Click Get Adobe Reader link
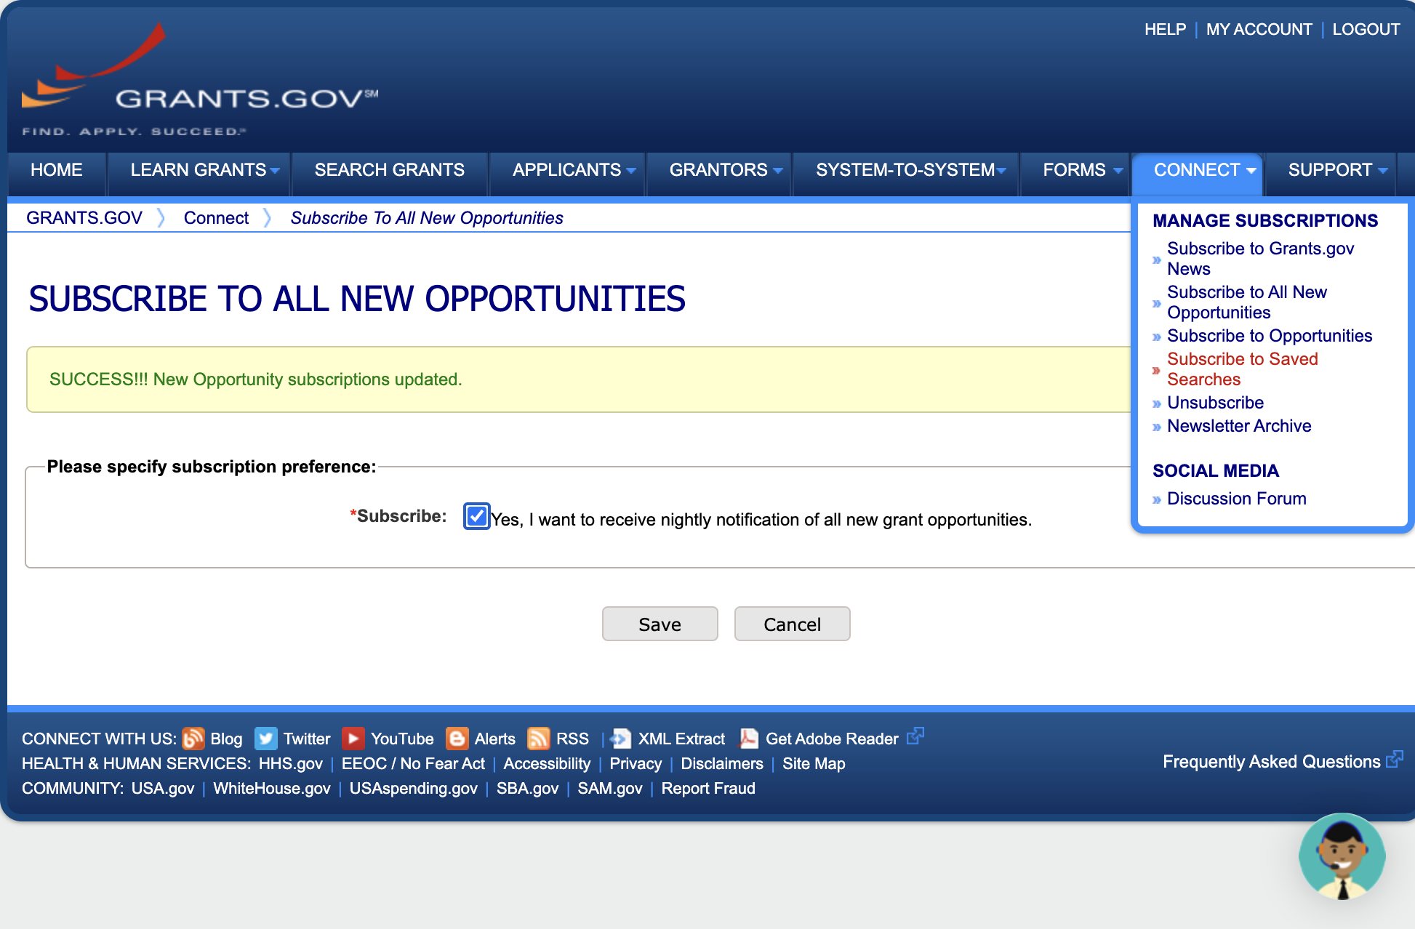The image size is (1415, 929). click(x=832, y=739)
